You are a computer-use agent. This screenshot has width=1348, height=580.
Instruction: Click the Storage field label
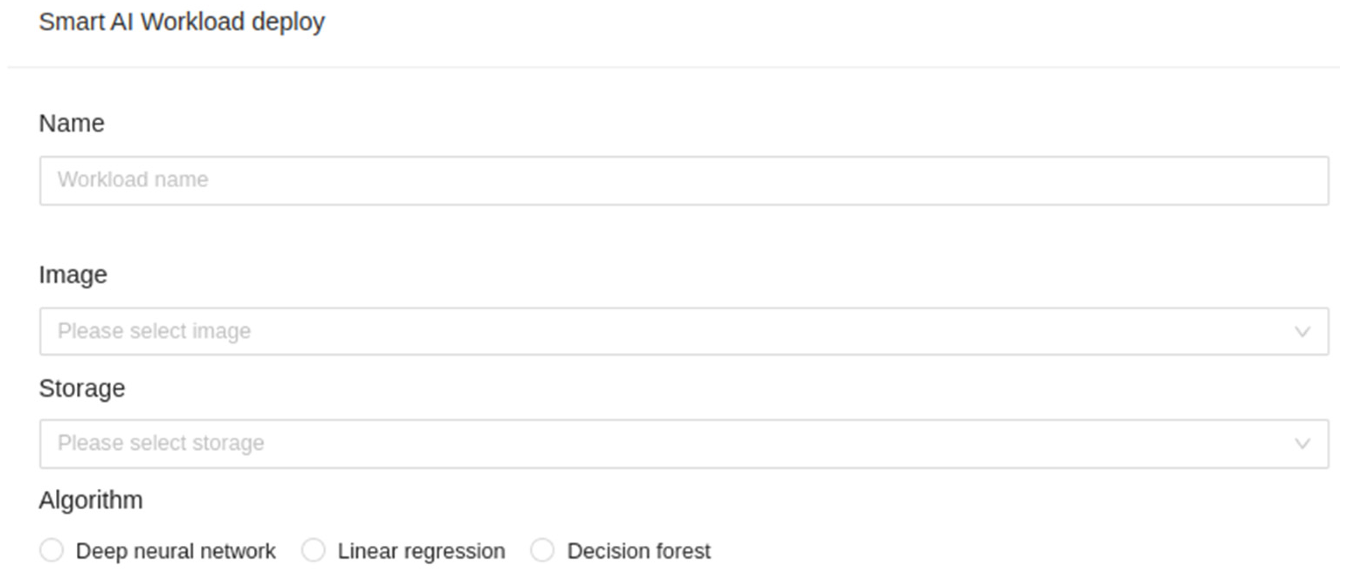click(x=82, y=389)
